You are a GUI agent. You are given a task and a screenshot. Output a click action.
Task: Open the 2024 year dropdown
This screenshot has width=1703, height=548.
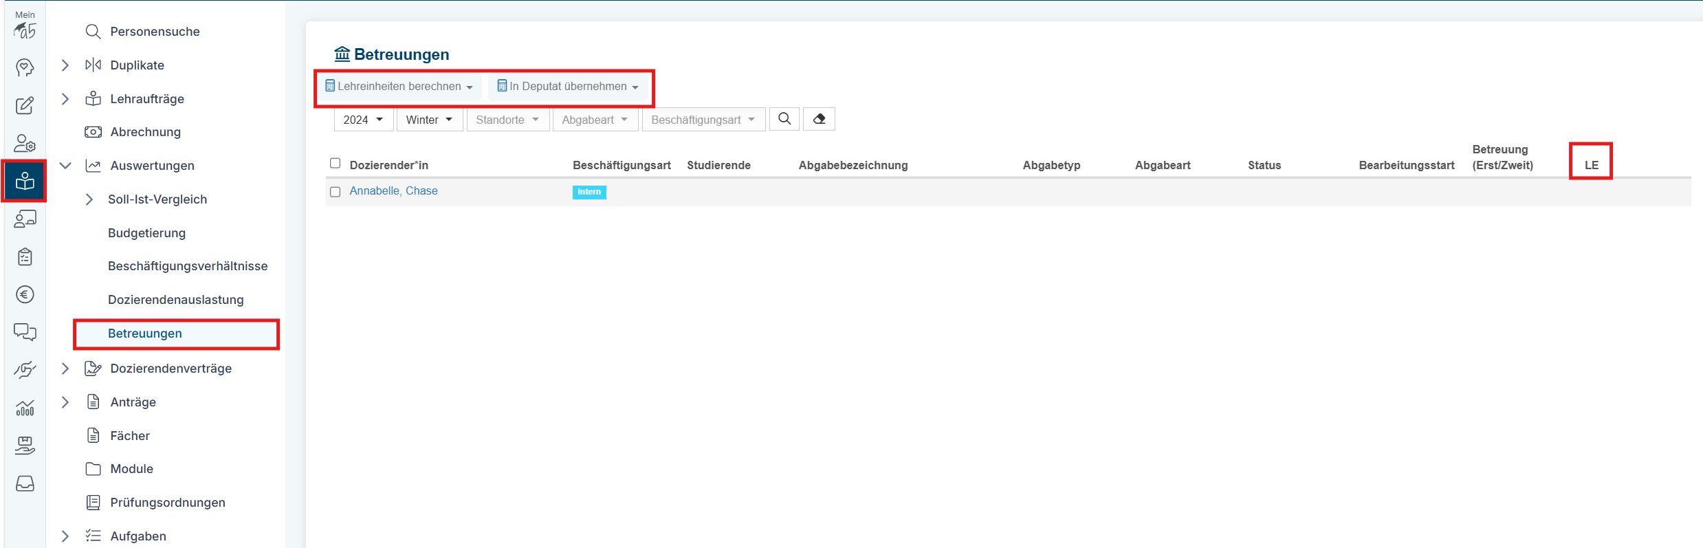coord(363,120)
